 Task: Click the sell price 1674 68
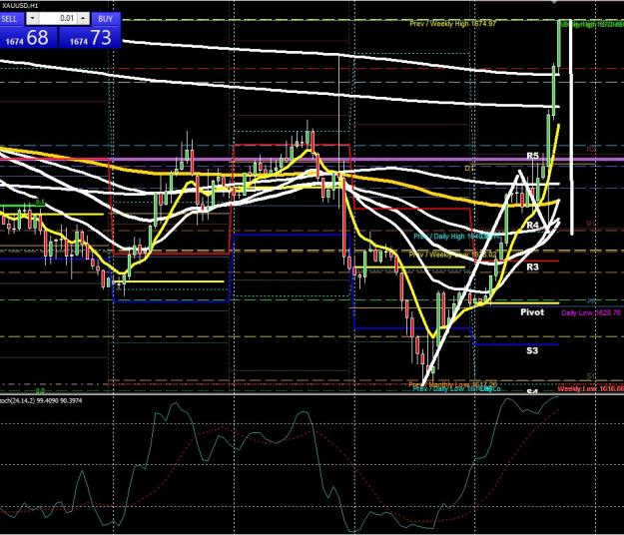[28, 38]
